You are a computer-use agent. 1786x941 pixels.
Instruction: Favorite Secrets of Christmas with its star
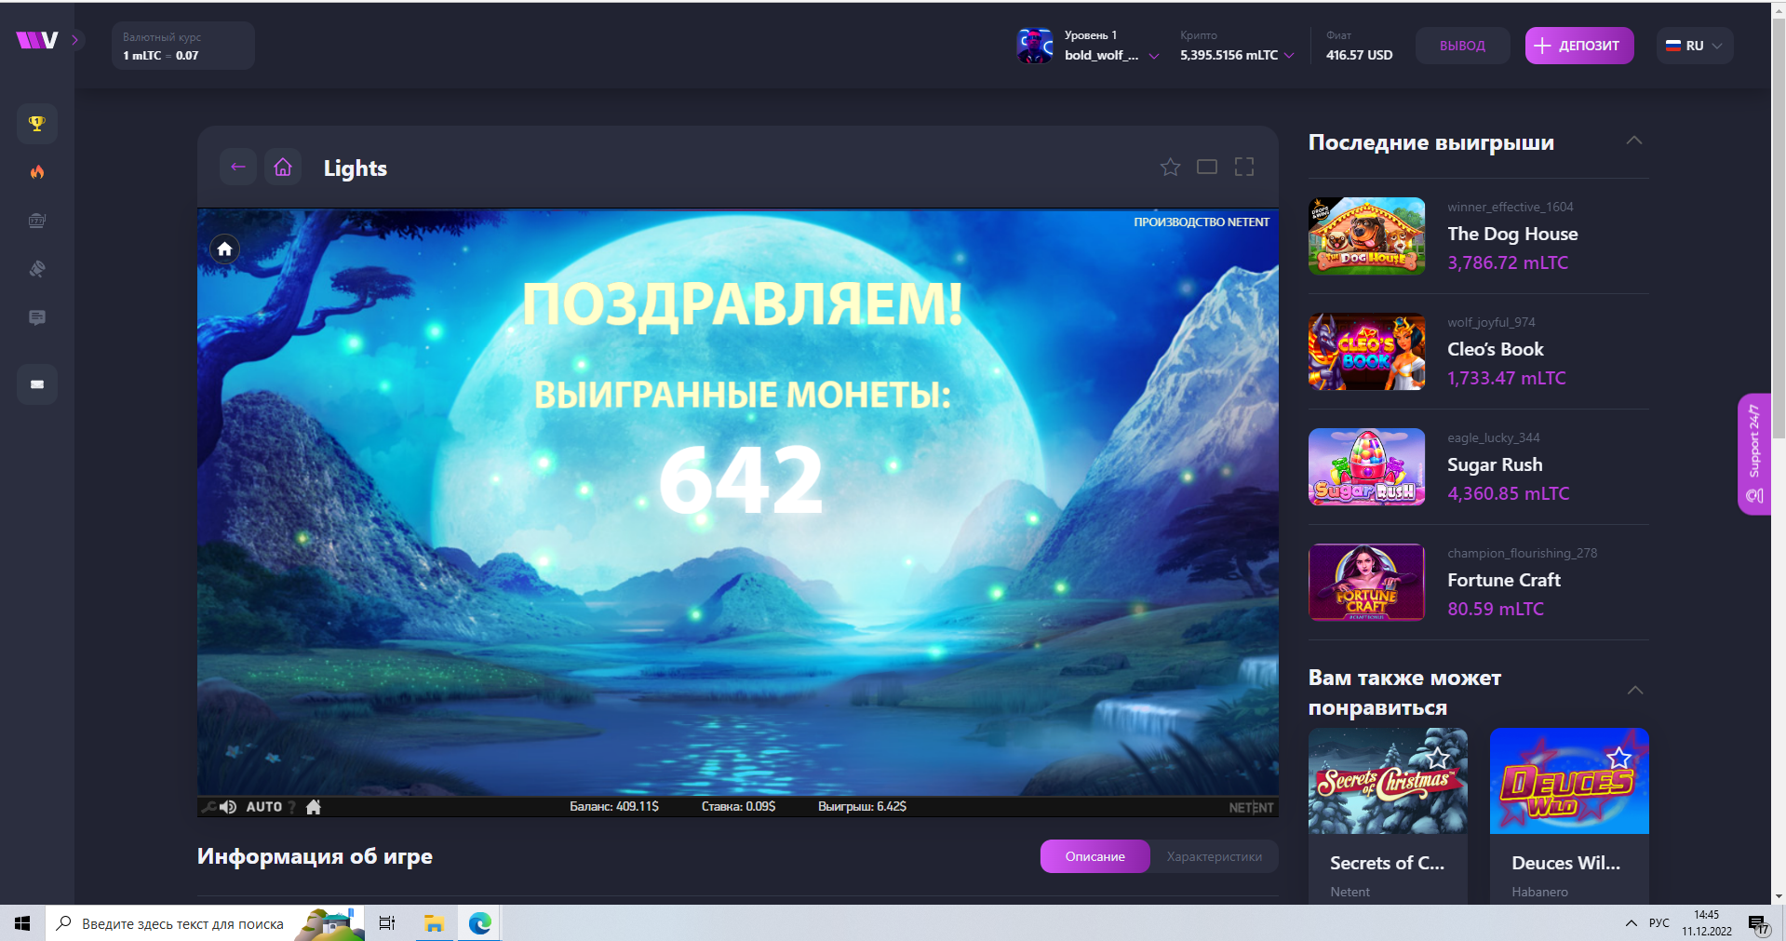(1439, 758)
